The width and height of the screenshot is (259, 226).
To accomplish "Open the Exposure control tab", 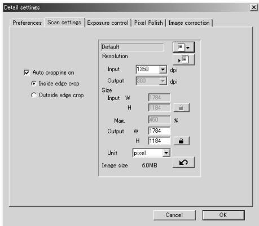I will point(108,23).
